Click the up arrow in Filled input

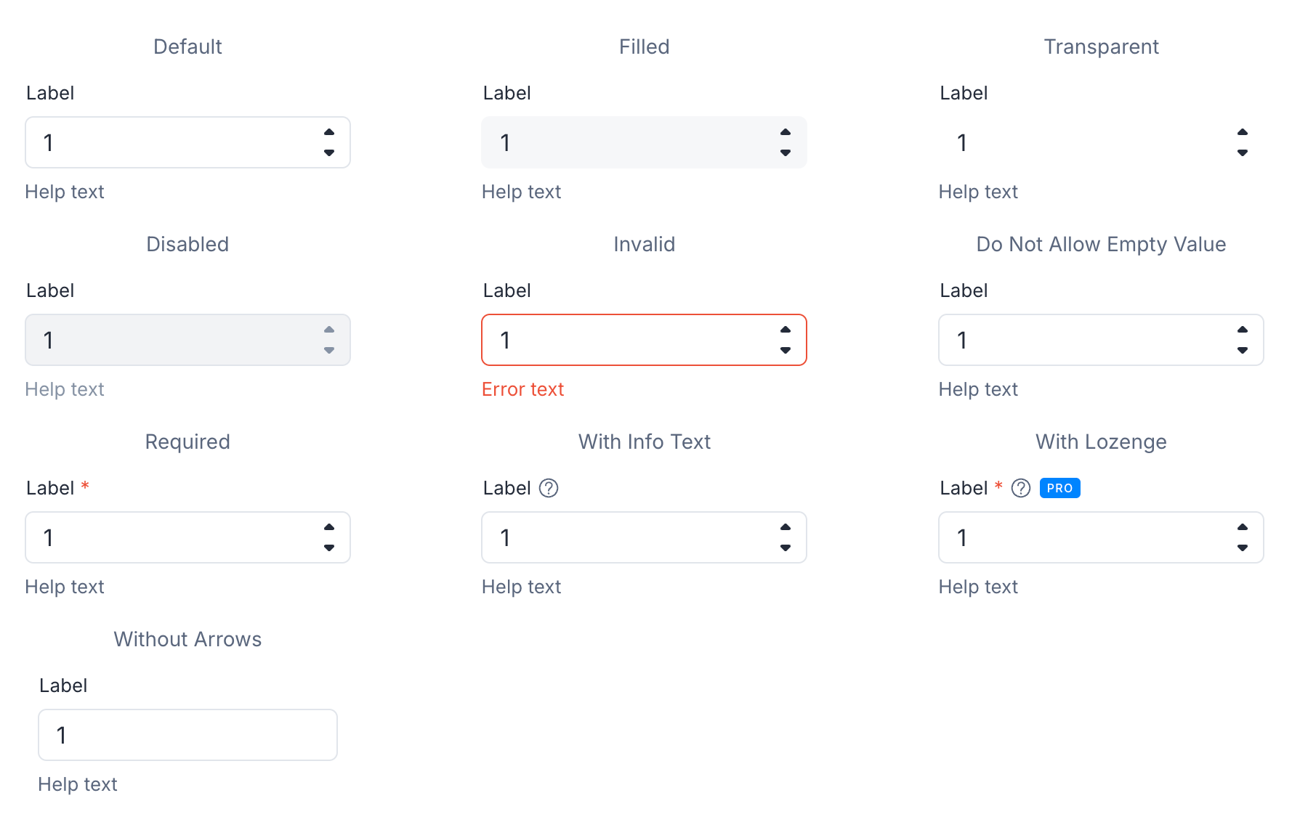(x=786, y=132)
